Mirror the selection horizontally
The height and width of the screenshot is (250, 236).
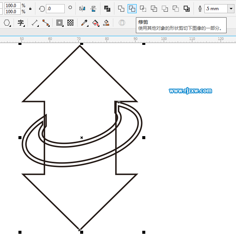coord(82,9)
